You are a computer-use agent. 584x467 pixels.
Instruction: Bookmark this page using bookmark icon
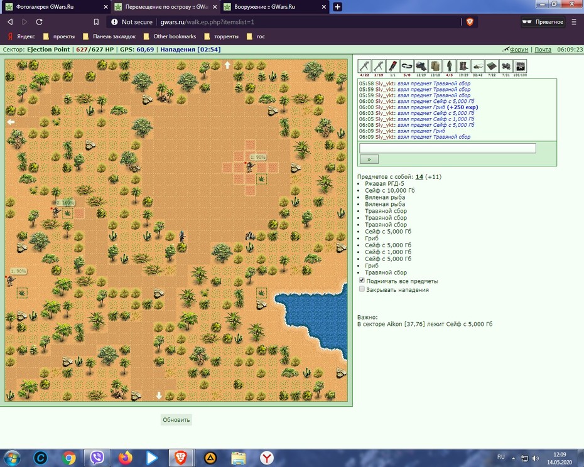(x=96, y=22)
